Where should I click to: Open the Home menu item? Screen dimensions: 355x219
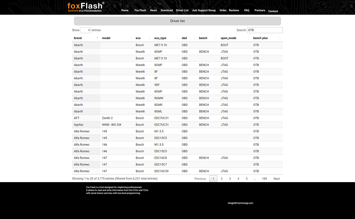pos(125,10)
